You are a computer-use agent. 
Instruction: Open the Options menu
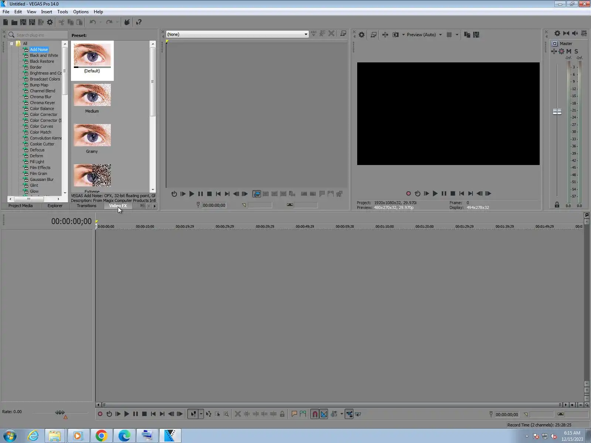(x=81, y=12)
